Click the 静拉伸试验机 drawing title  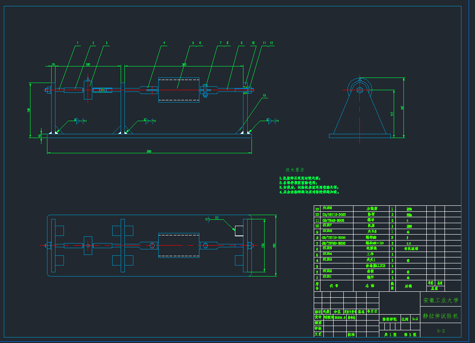tap(441, 316)
